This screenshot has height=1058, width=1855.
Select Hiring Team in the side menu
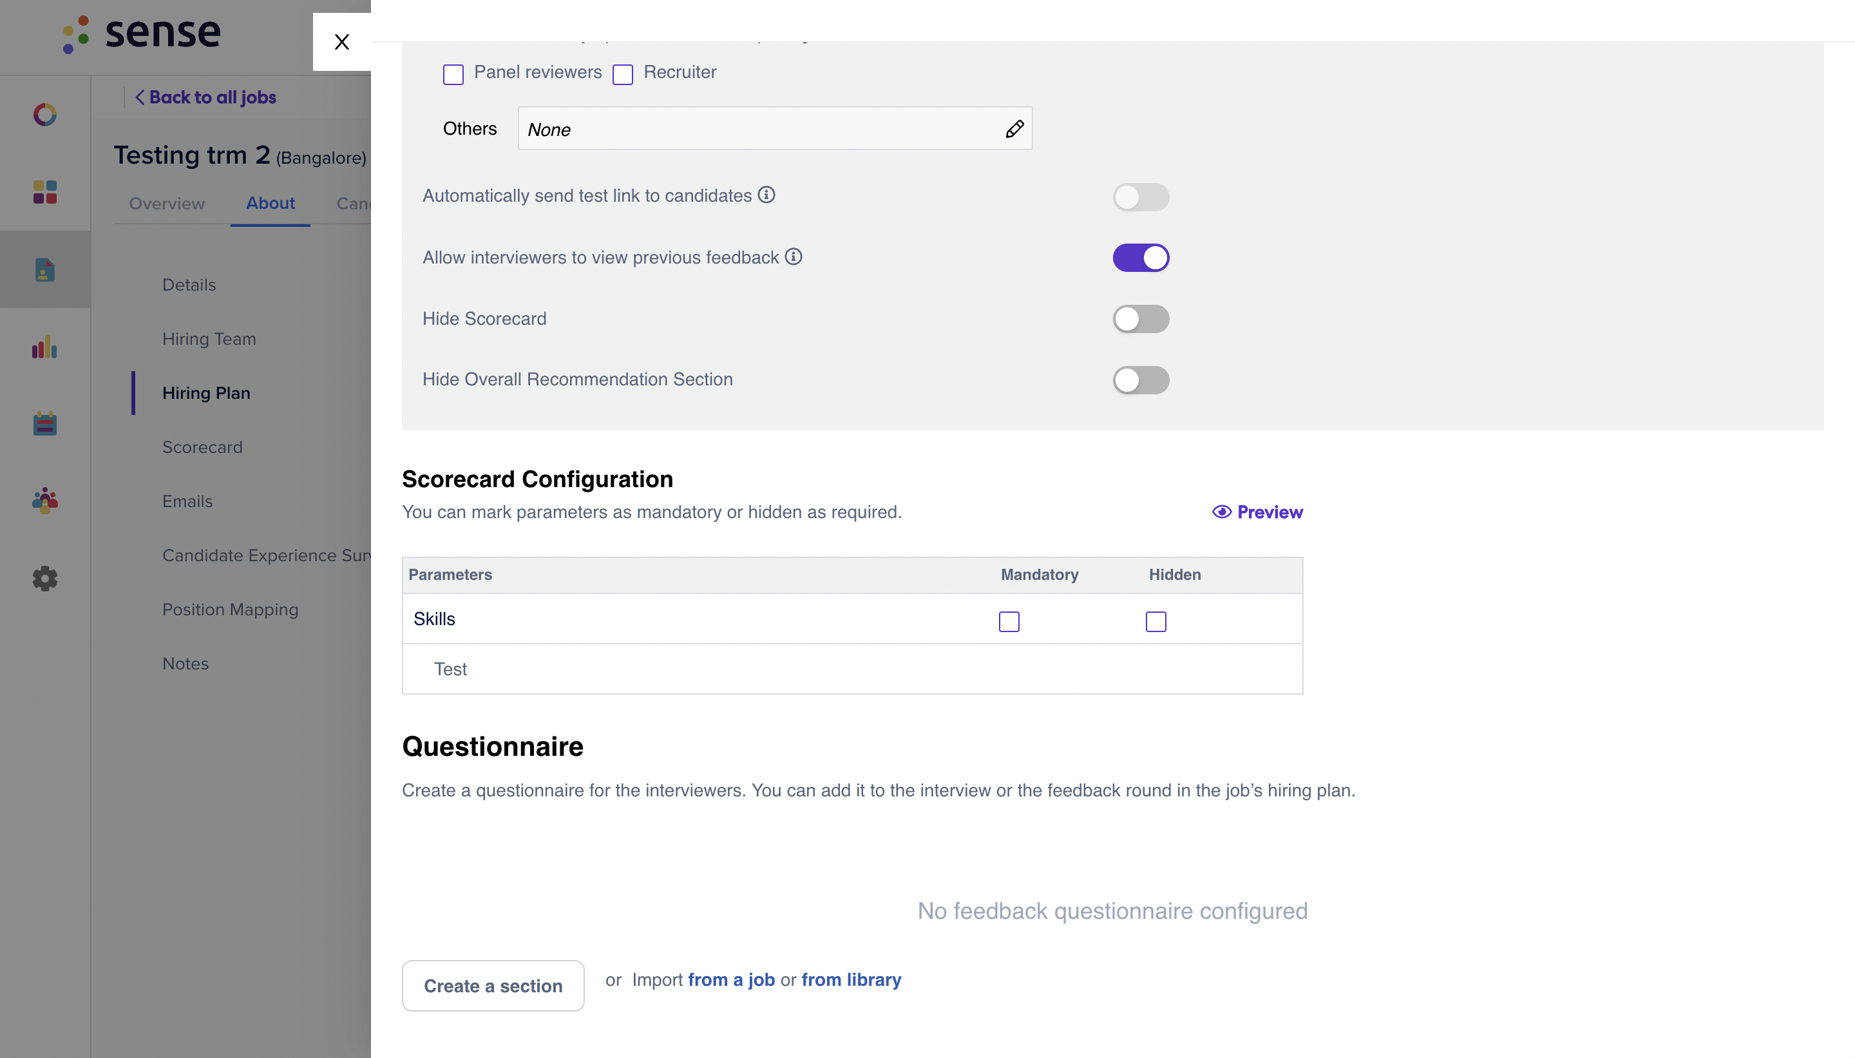coord(209,340)
